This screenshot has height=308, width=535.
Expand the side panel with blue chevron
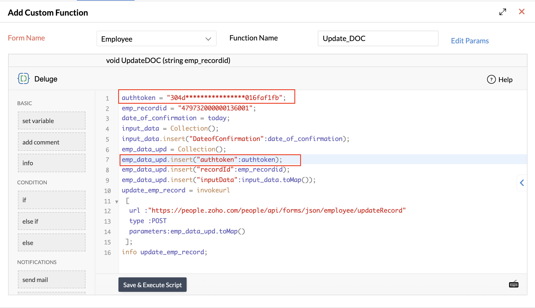pyautogui.click(x=522, y=183)
